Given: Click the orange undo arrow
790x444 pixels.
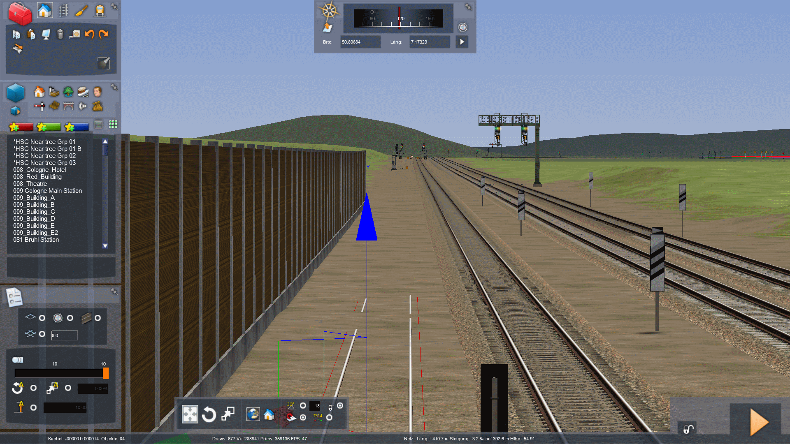Looking at the screenshot, I should coord(89,34).
